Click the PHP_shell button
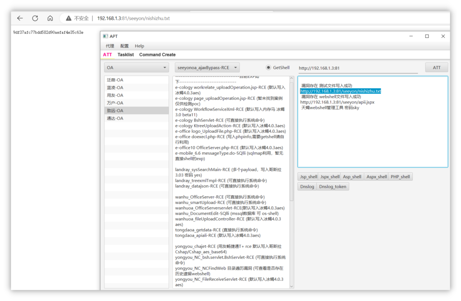 (400, 177)
